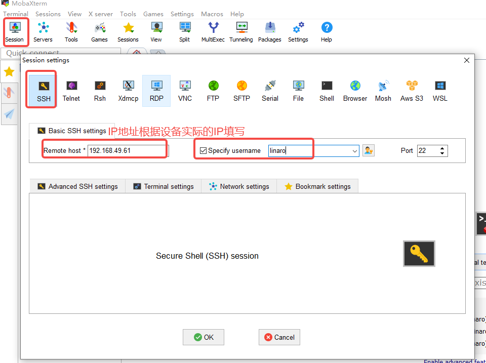The image size is (486, 363).
Task: Confirm the session with OK button
Action: point(204,337)
